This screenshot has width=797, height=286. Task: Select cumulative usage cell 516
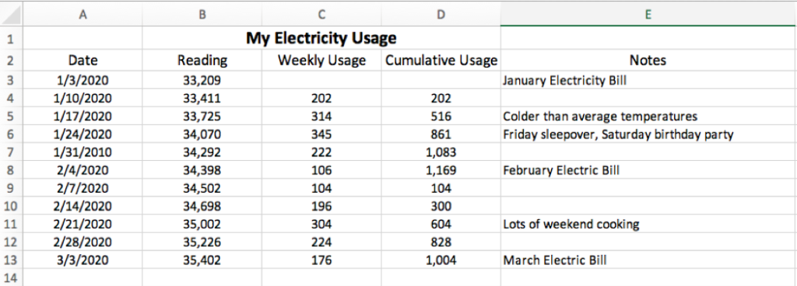click(x=441, y=116)
